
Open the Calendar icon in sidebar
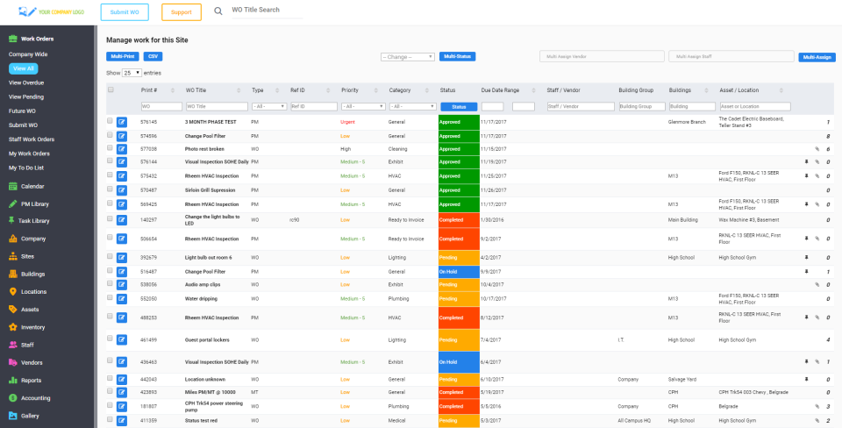[13, 186]
